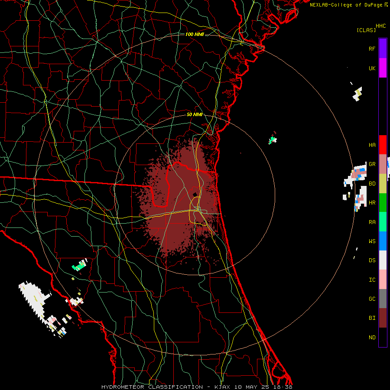Click the "BI" legend label text
This screenshot has width=390, height=390.
tap(372, 318)
